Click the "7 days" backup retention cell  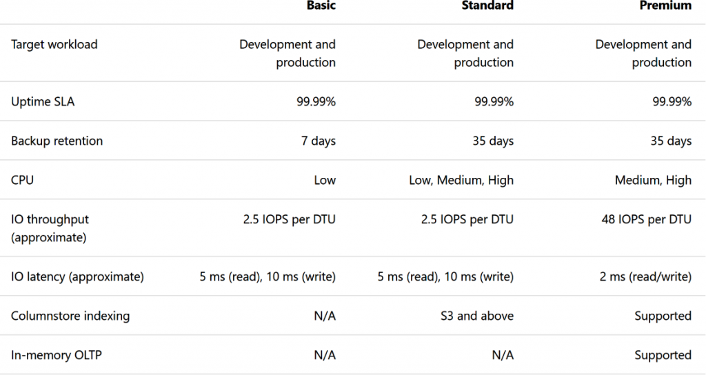(318, 141)
